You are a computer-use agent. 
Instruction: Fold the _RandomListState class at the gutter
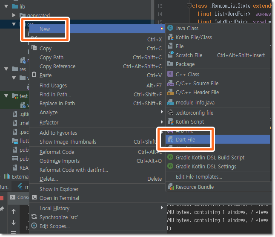(x=189, y=6)
